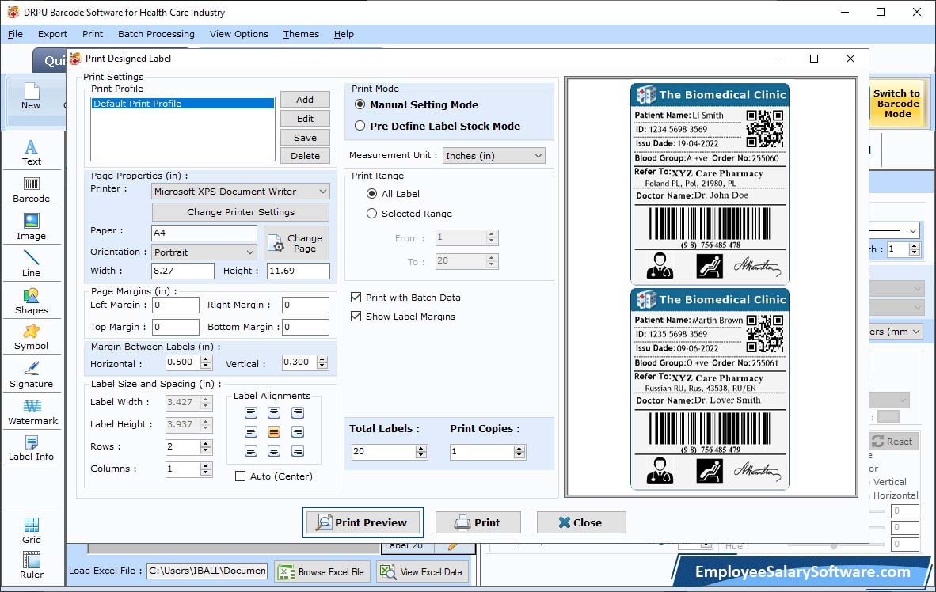
Task: Click Save print profile button
Action: 305,138
